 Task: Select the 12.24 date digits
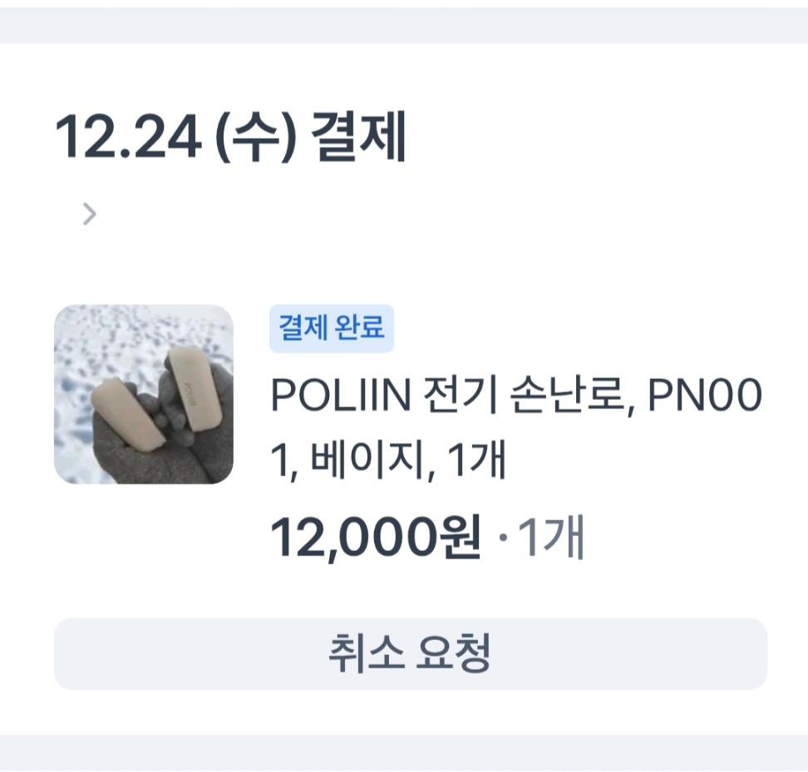click(x=127, y=138)
